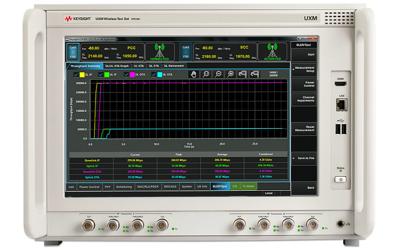
Task: Switch to the DL/UL OTA Graph tab
Action: [x=117, y=66]
